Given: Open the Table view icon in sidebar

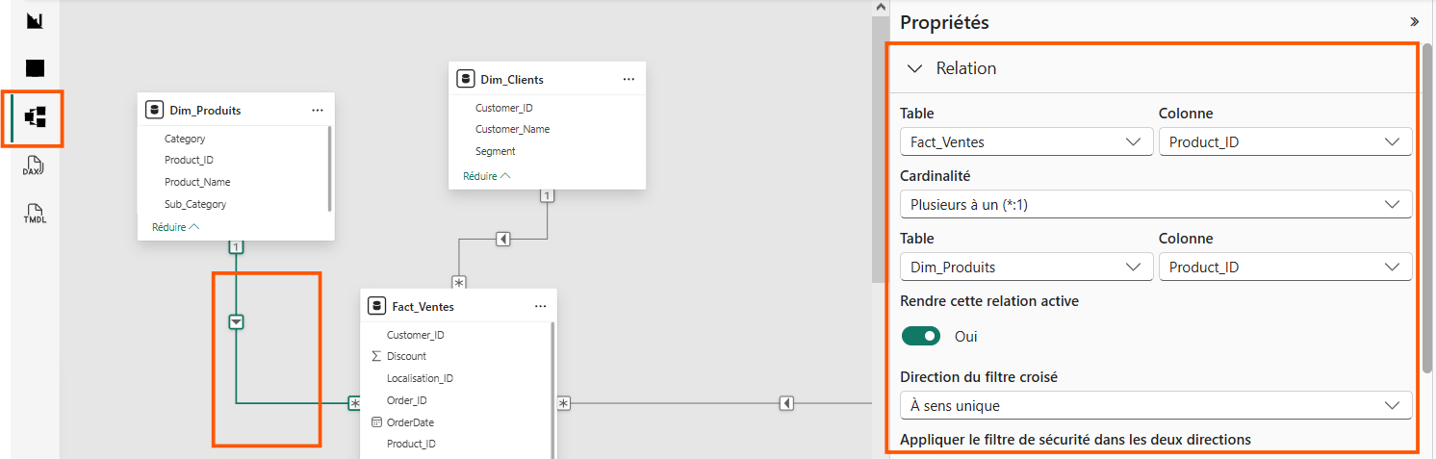Looking at the screenshot, I should coord(35,68).
